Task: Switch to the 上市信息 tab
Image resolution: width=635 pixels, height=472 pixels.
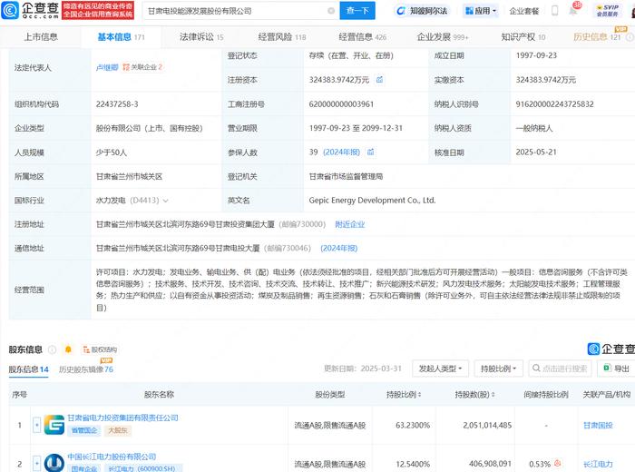Action: pyautogui.click(x=41, y=37)
